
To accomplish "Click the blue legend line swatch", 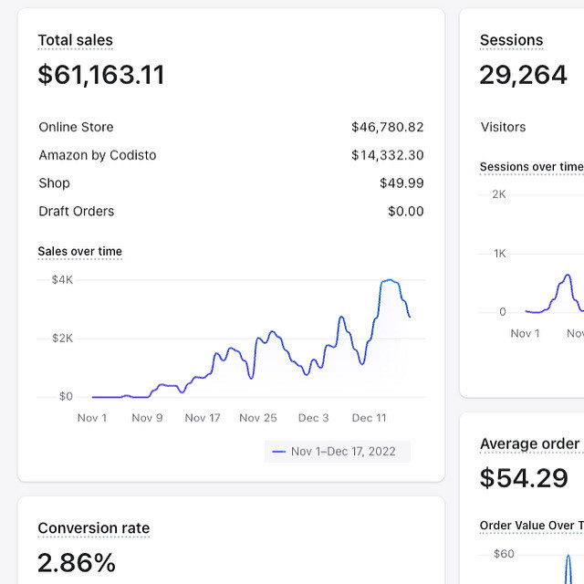I will (279, 452).
